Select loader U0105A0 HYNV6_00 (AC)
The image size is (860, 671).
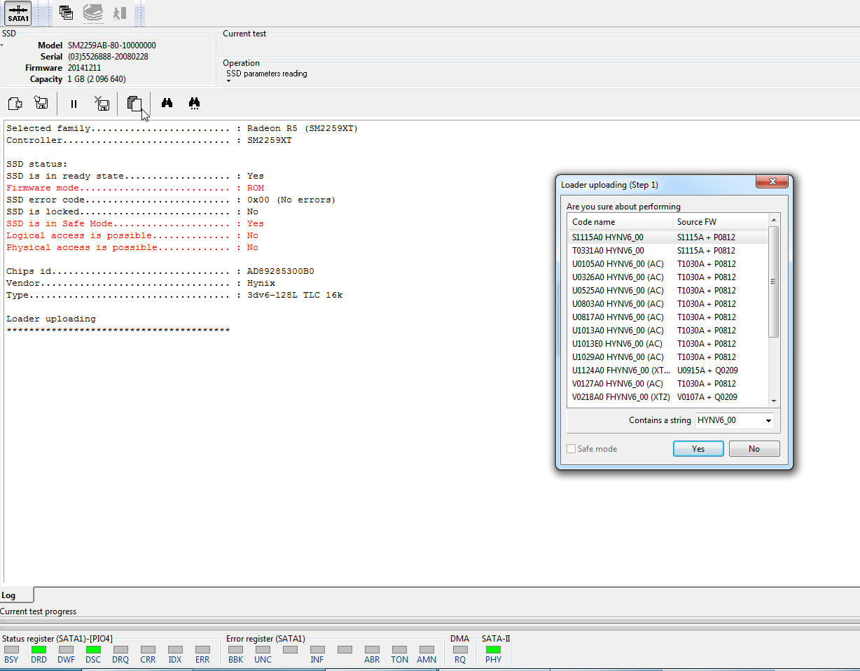(x=668, y=264)
